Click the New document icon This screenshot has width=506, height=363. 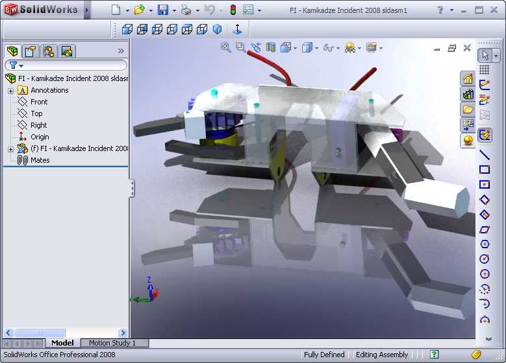pyautogui.click(x=116, y=10)
